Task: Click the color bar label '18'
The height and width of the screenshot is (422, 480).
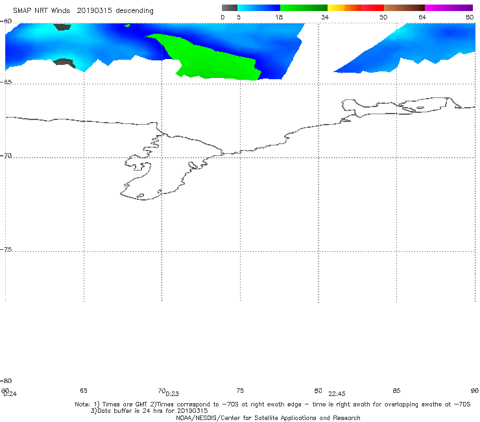Action: (x=279, y=17)
